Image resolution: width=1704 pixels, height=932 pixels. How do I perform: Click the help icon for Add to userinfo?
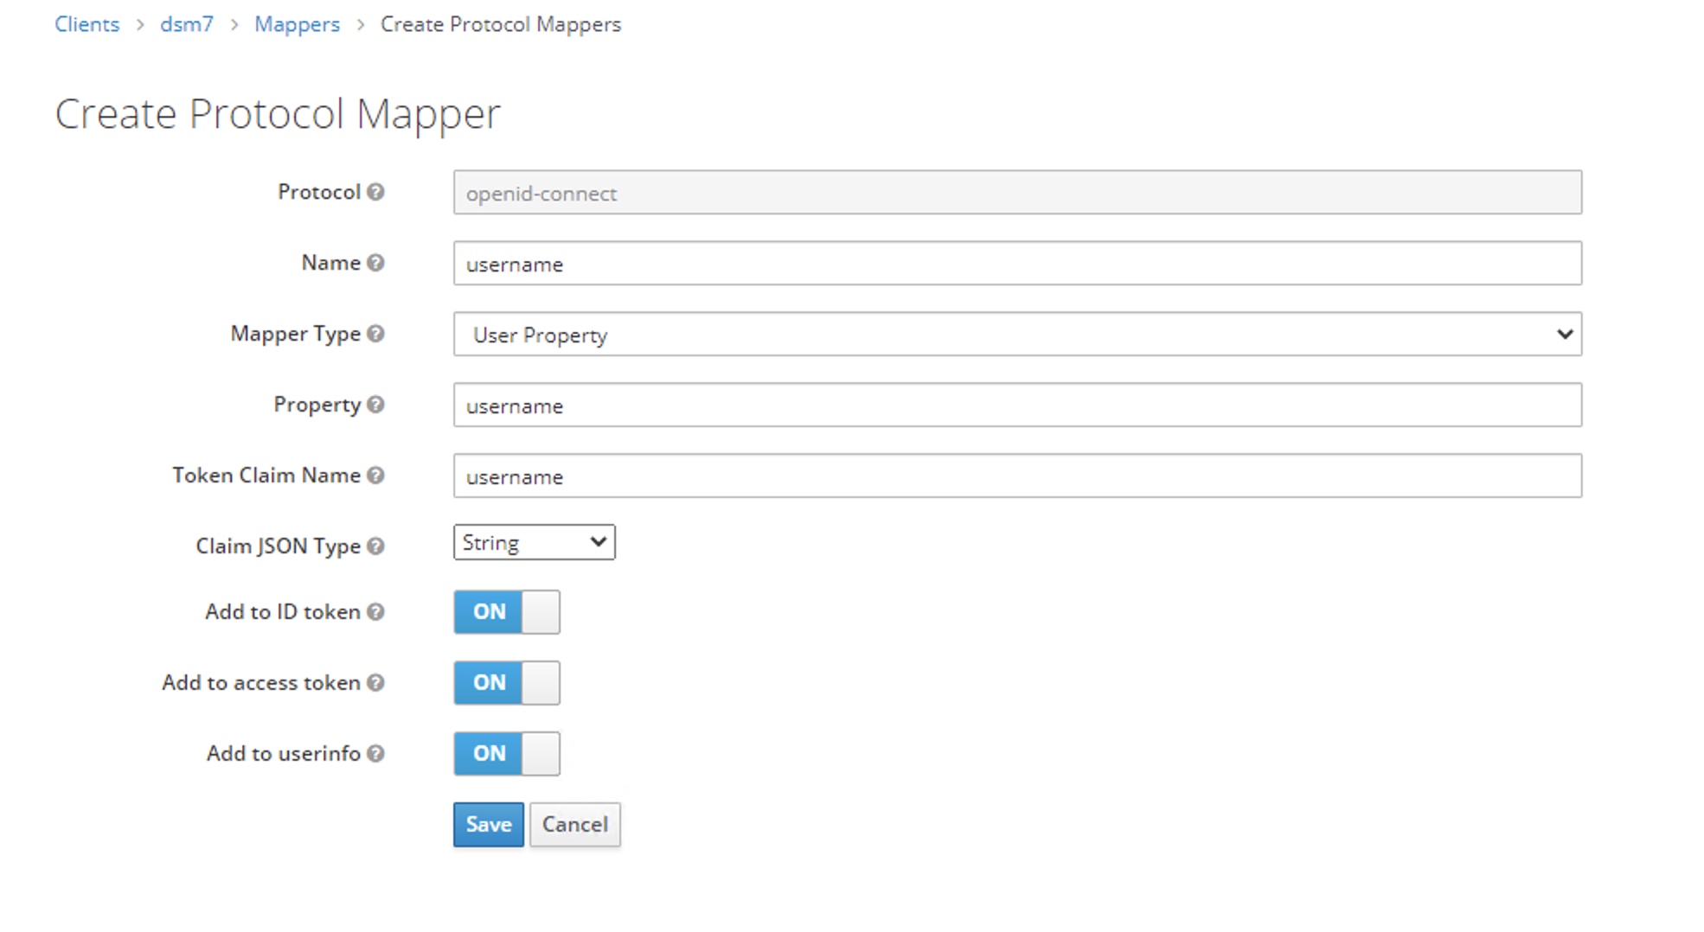pyautogui.click(x=375, y=754)
